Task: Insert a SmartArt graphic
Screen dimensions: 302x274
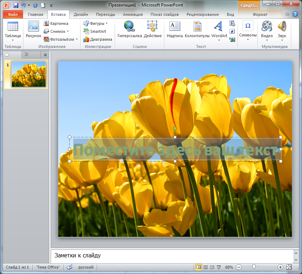Action: (x=95, y=31)
